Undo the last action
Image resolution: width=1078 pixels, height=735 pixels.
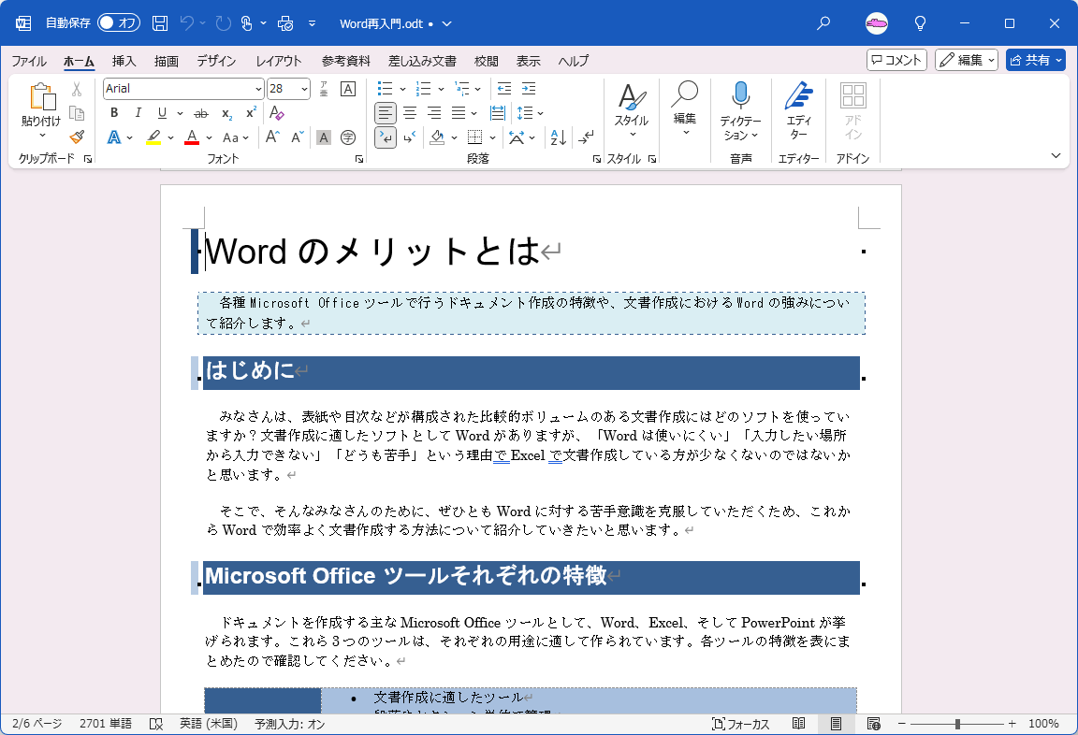coord(186,23)
